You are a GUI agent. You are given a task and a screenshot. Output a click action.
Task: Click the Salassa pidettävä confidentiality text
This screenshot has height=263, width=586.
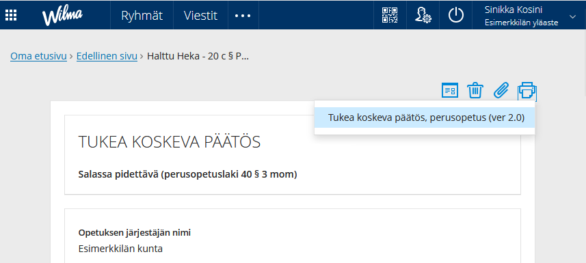tap(187, 174)
